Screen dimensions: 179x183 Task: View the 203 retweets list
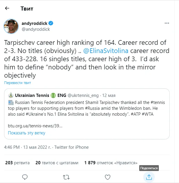18,163
